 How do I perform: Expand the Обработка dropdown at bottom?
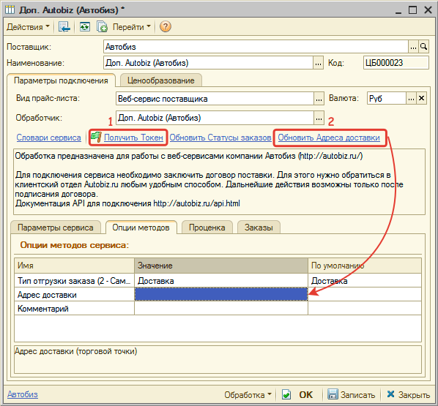pos(248,394)
